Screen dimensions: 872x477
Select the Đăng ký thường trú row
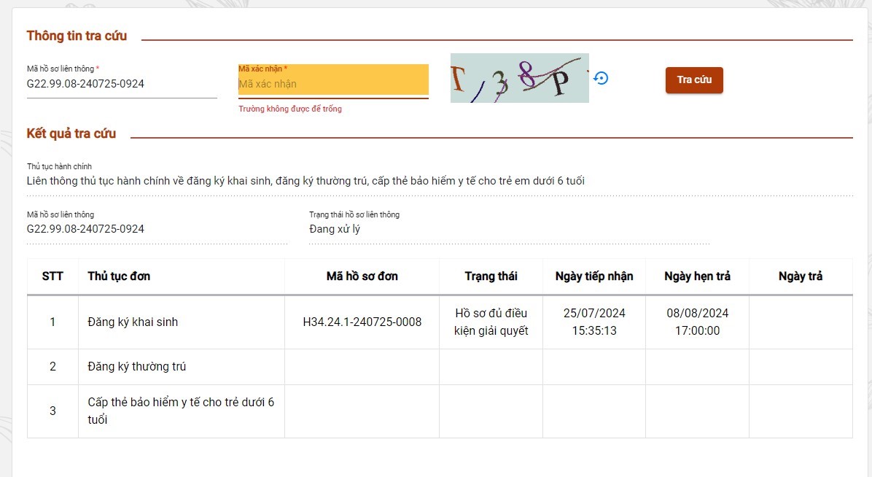click(136, 366)
